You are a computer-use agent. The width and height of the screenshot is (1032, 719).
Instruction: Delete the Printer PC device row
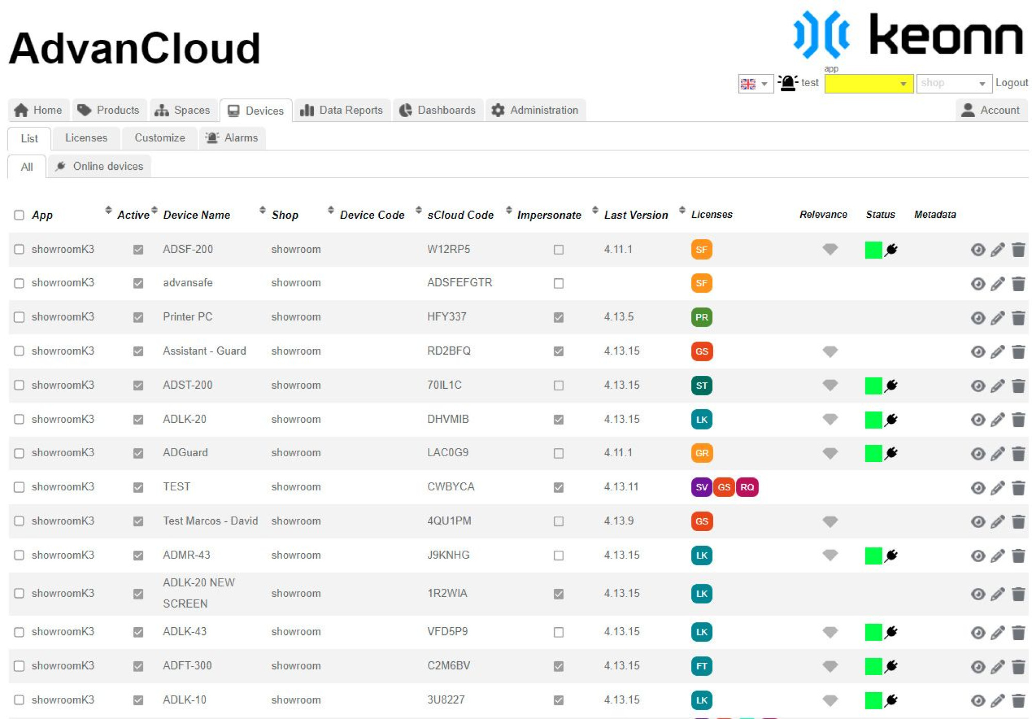tap(1018, 318)
